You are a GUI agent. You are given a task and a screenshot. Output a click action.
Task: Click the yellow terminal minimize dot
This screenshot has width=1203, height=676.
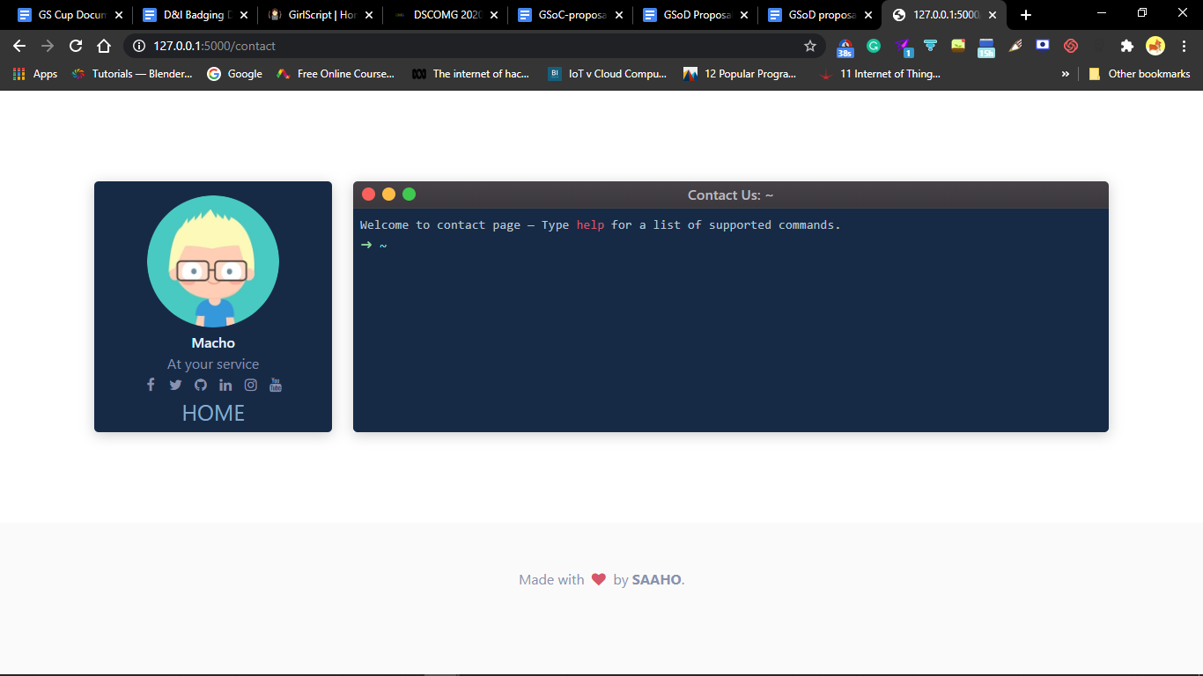click(x=388, y=195)
